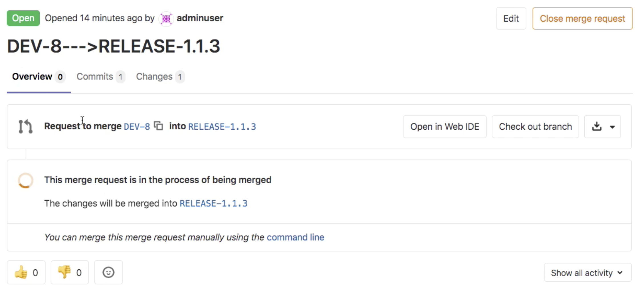Click the Edit button
The height and width of the screenshot is (293, 642).
point(511,19)
